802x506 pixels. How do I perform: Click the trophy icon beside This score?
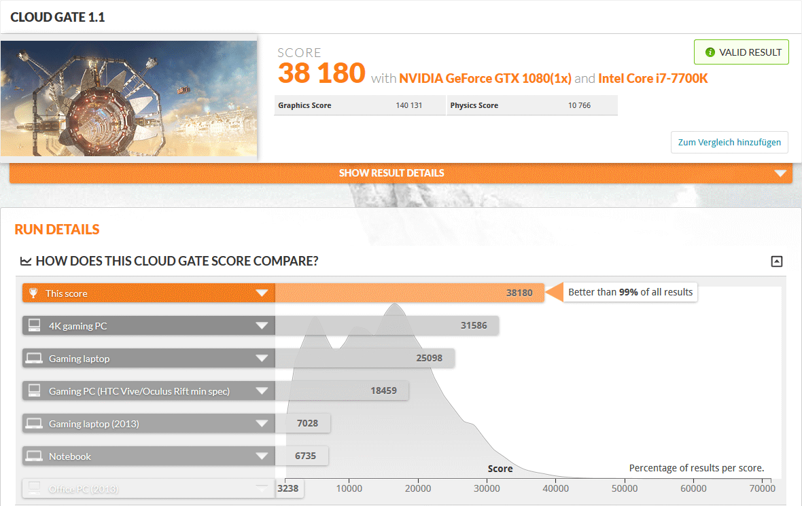[x=33, y=293]
